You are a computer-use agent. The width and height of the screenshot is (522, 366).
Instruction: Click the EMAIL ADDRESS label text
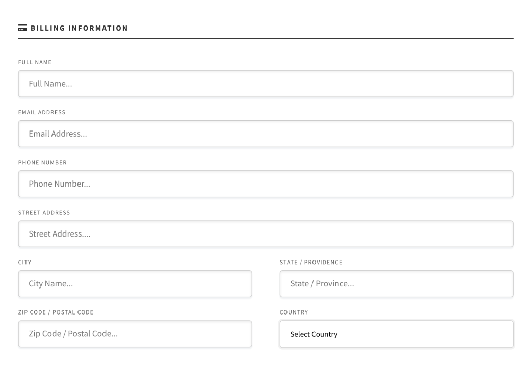[42, 112]
